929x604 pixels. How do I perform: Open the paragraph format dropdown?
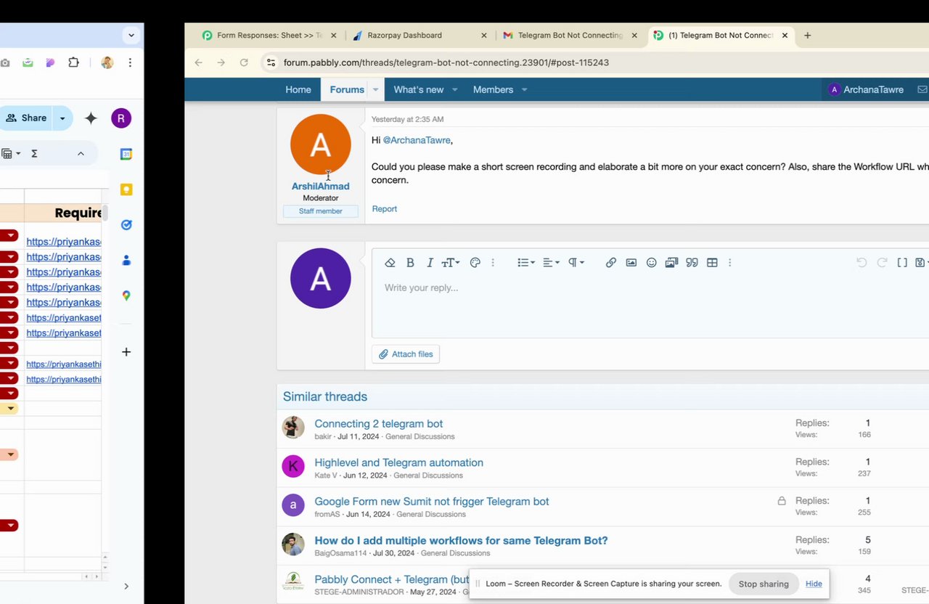pos(576,263)
